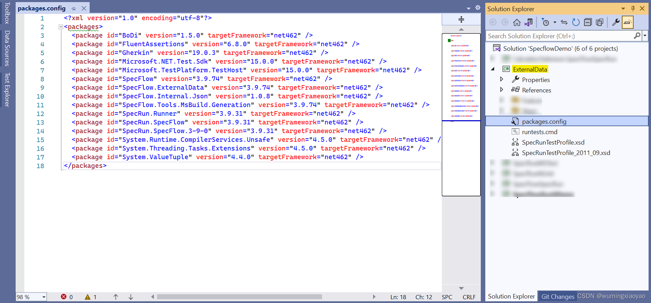This screenshot has width=651, height=303.
Task: Toggle the Preview Selected Items button
Action: pyautogui.click(x=628, y=22)
